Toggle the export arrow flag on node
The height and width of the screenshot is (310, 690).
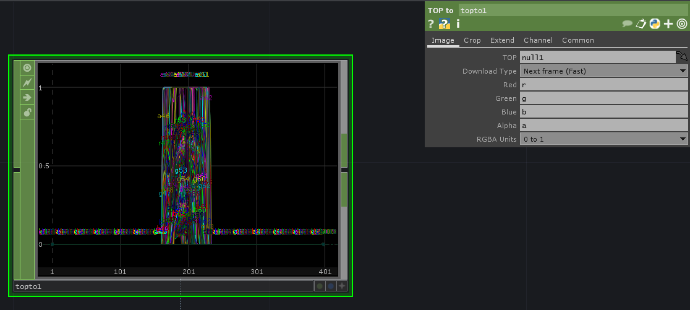pos(27,97)
